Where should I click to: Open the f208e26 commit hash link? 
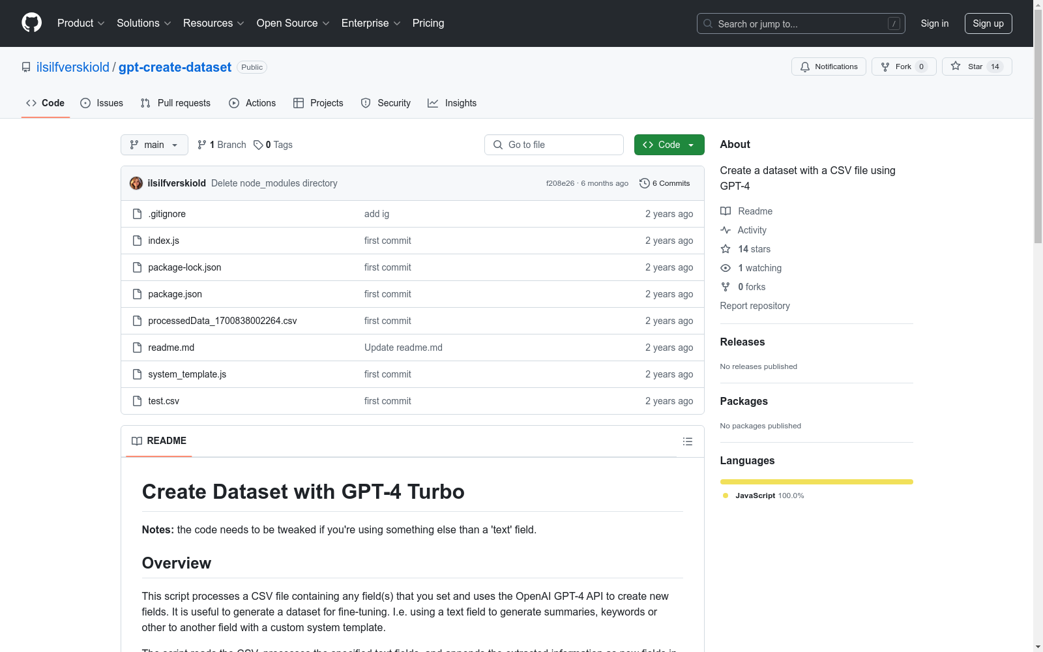tap(561, 183)
